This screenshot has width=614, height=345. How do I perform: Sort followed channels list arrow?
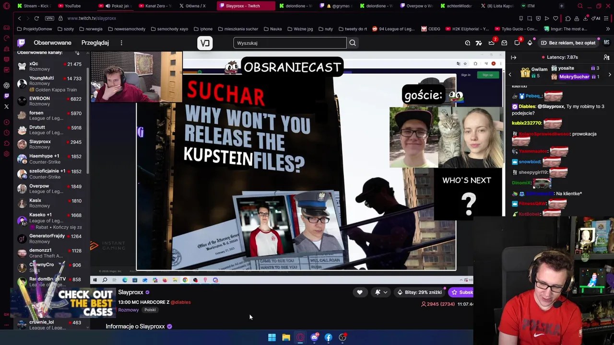[x=77, y=53]
